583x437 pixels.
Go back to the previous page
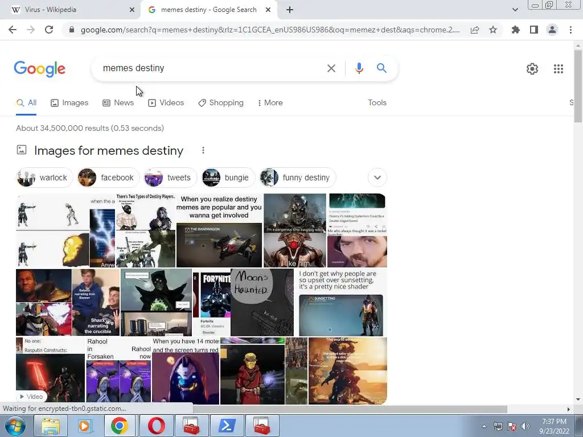pos(13,30)
